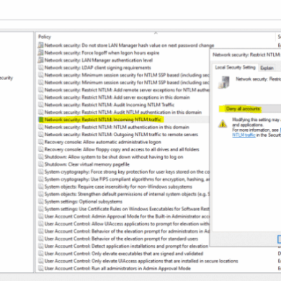Select Network security: LDAP client signing requirements
This screenshot has height=281, width=281.
98,68
